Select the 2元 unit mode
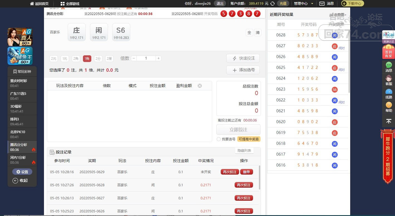This screenshot has height=216, width=395. (53, 58)
